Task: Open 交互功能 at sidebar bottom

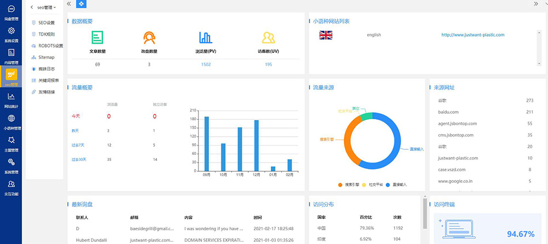Action: (x=11, y=187)
